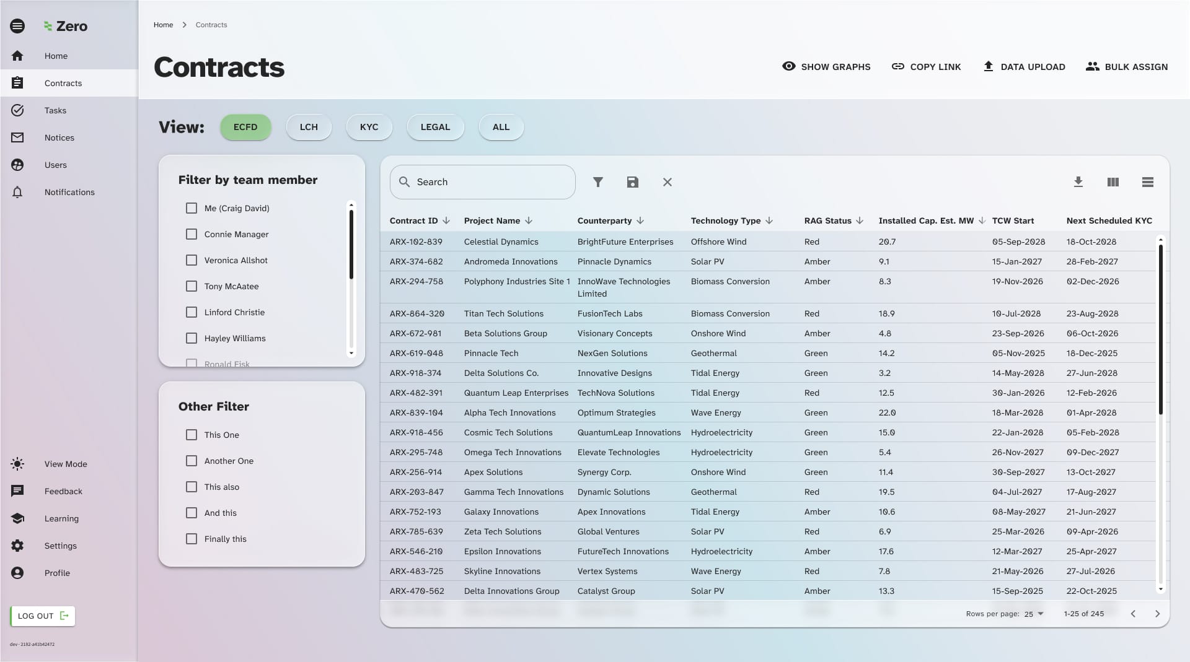Open the column chooser icon
This screenshot has width=1190, height=662.
pos(1113,182)
